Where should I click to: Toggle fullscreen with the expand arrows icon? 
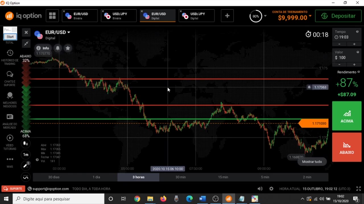[x=358, y=189]
